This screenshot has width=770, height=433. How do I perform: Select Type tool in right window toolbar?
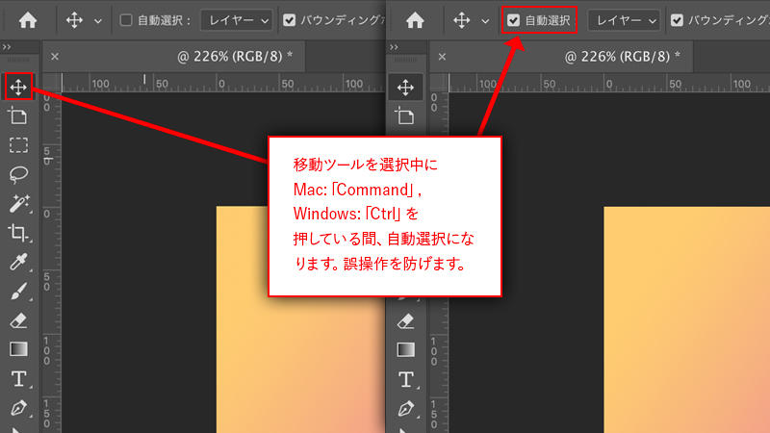(406, 379)
